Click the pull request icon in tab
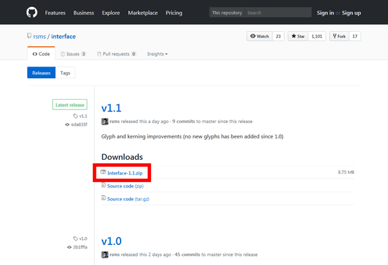This screenshot has height=265, width=388. coord(99,54)
